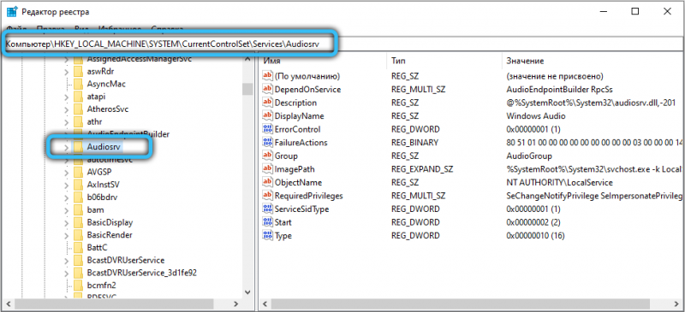The height and width of the screenshot is (312, 685).
Task: Expand the BasicRender key
Action: pyautogui.click(x=66, y=236)
